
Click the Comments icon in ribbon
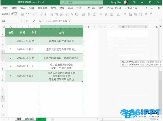pyautogui.click(x=152, y=8)
